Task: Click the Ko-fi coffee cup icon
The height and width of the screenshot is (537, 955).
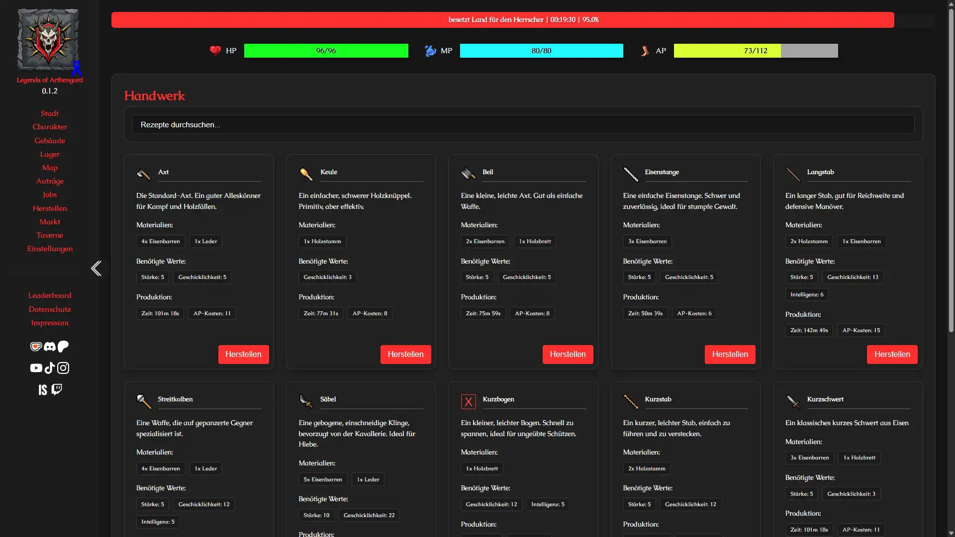Action: tap(36, 347)
